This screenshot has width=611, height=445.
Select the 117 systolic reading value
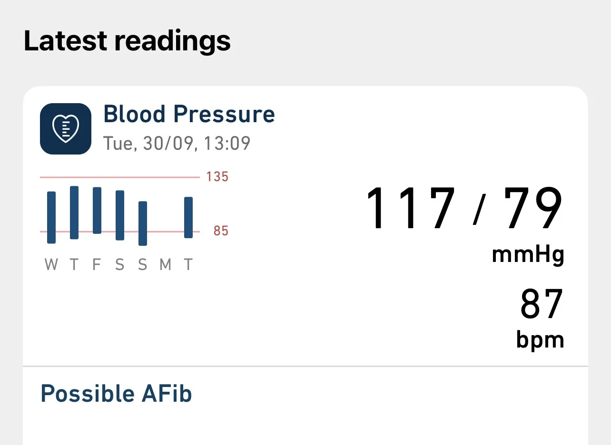410,208
